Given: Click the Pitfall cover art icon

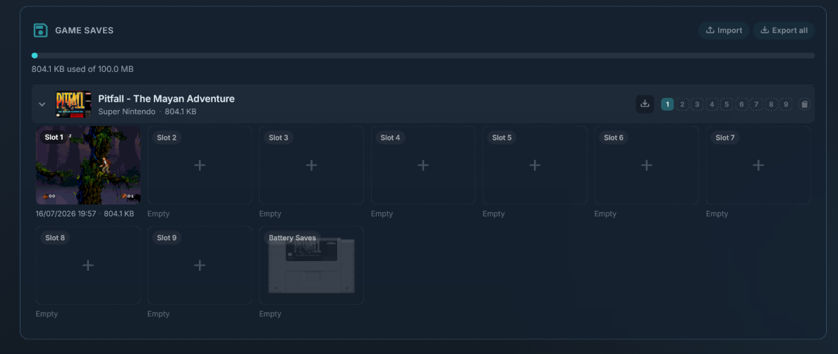Looking at the screenshot, I should coord(73,104).
